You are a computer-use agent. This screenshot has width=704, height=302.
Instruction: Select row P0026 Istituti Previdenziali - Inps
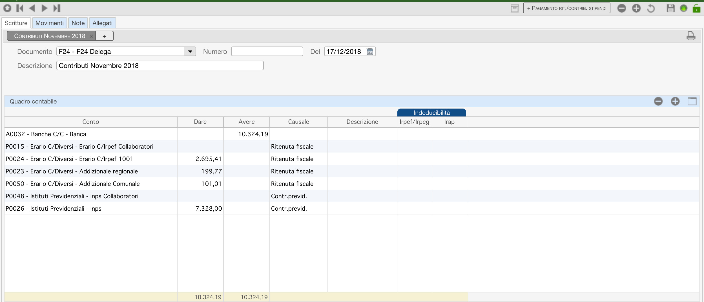click(351, 208)
